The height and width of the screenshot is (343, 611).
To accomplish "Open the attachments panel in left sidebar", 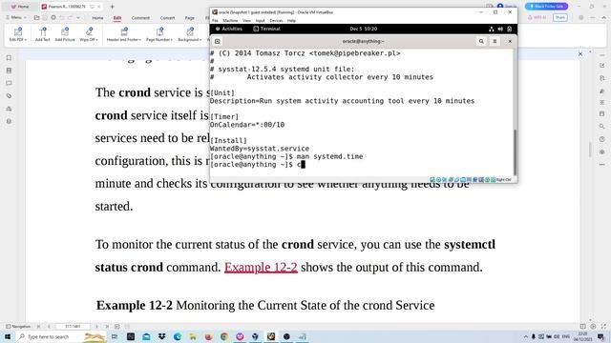I will 9,95.
